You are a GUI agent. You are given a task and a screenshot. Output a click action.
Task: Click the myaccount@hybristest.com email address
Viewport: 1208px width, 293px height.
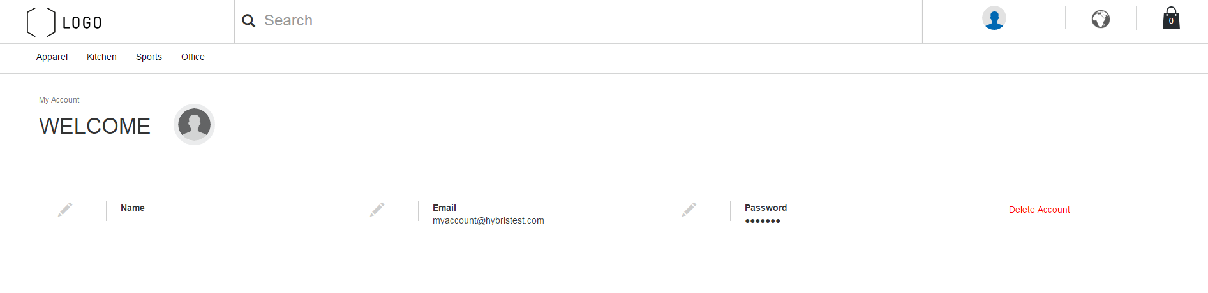coord(488,220)
